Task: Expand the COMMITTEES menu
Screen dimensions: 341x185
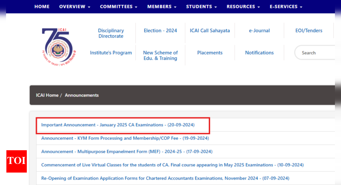Action: [x=119, y=6]
